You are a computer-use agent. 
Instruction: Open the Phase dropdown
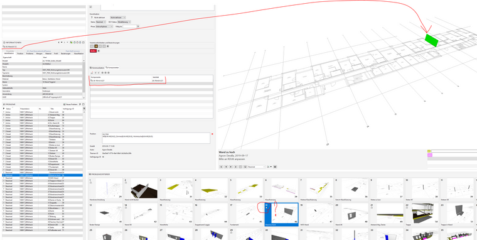pyautogui.click(x=104, y=26)
